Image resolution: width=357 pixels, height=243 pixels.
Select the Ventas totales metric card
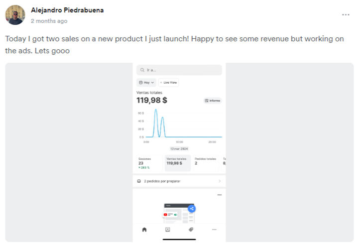(x=177, y=163)
